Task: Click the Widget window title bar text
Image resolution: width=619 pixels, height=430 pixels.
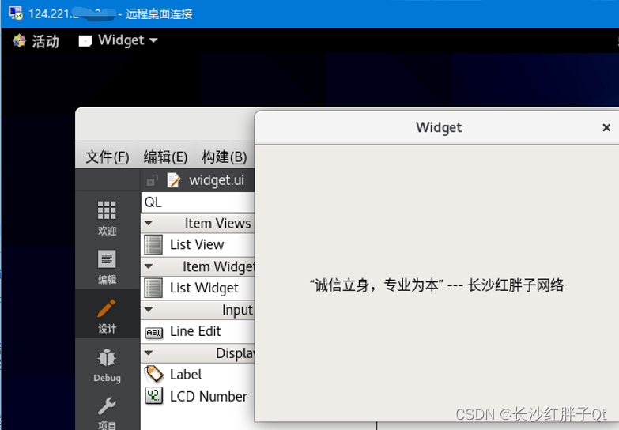Action: tap(439, 127)
